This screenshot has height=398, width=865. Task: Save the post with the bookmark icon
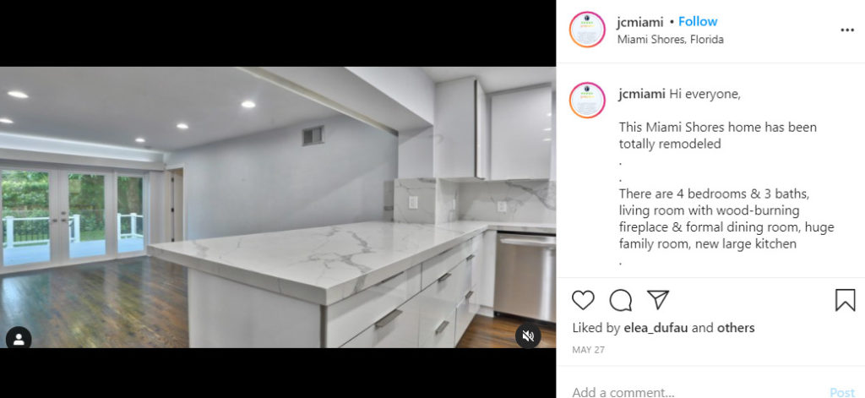tap(845, 300)
